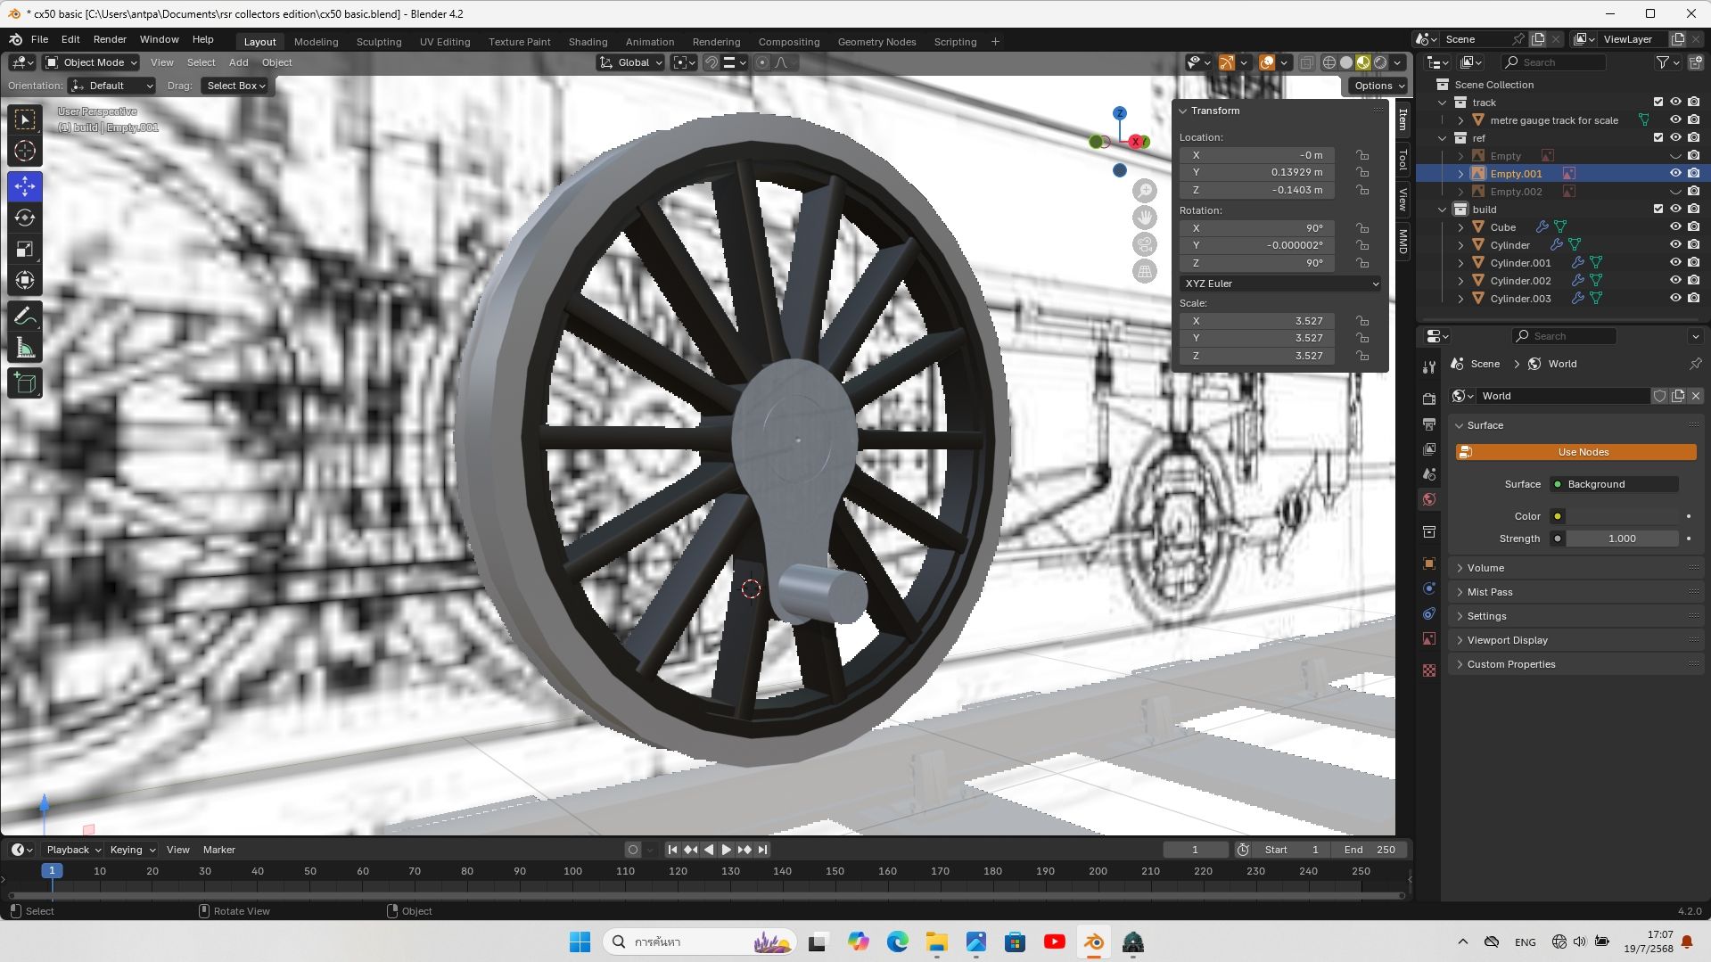Viewport: 1711px width, 962px height.
Task: Open the Scene properties tab icon
Action: [1429, 474]
